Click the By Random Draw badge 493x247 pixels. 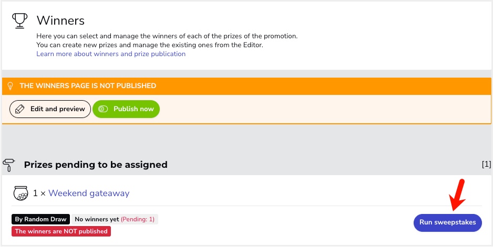pos(40,219)
